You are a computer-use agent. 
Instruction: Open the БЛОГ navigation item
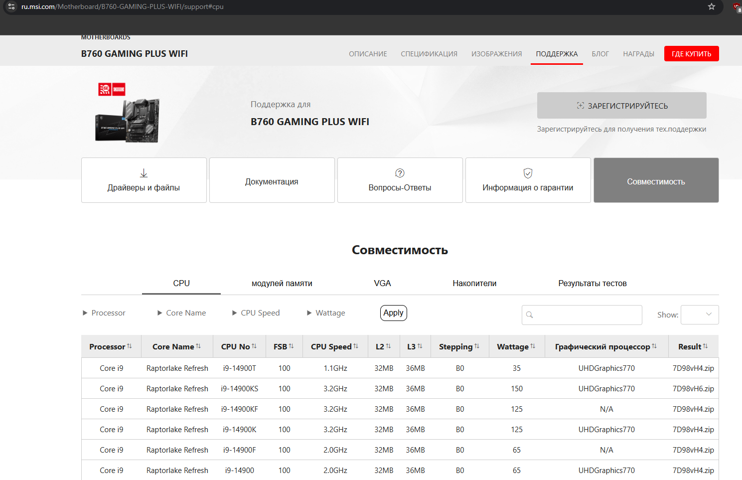(x=600, y=54)
